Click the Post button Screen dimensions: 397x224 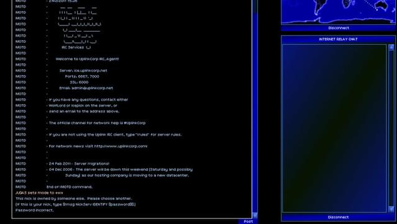point(248,222)
